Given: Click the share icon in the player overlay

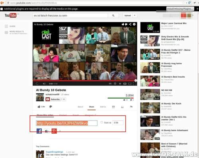Looking at the screenshot, I should pyautogui.click(x=130, y=24).
